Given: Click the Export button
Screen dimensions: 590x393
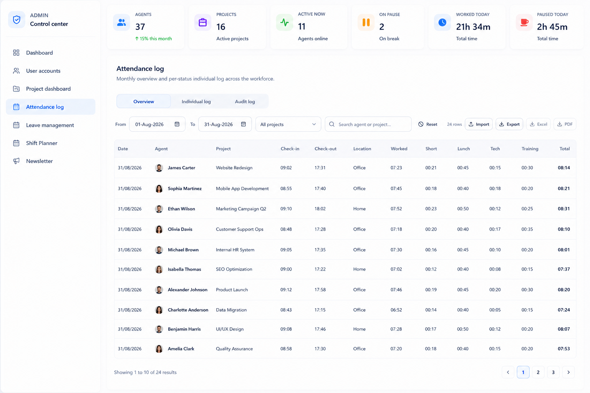Looking at the screenshot, I should [x=509, y=124].
